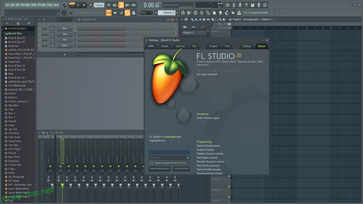Open the plugin picker plug icon
This screenshot has width=363, height=204.
220,13
